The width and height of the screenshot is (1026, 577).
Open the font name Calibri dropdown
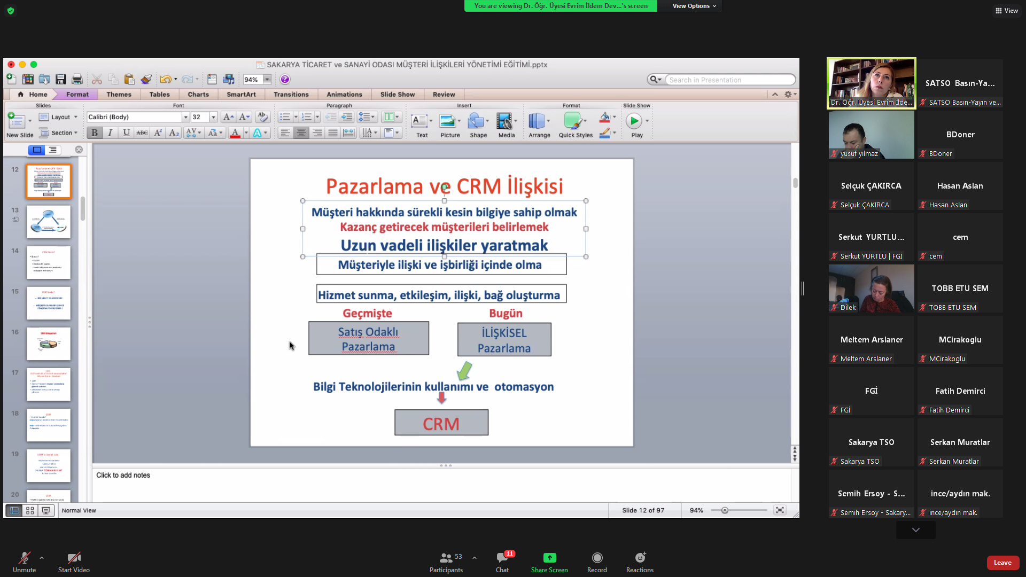point(185,117)
